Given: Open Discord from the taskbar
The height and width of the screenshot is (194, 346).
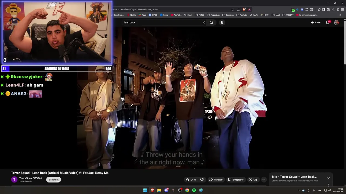Looking at the screenshot, I should (x=166, y=190).
